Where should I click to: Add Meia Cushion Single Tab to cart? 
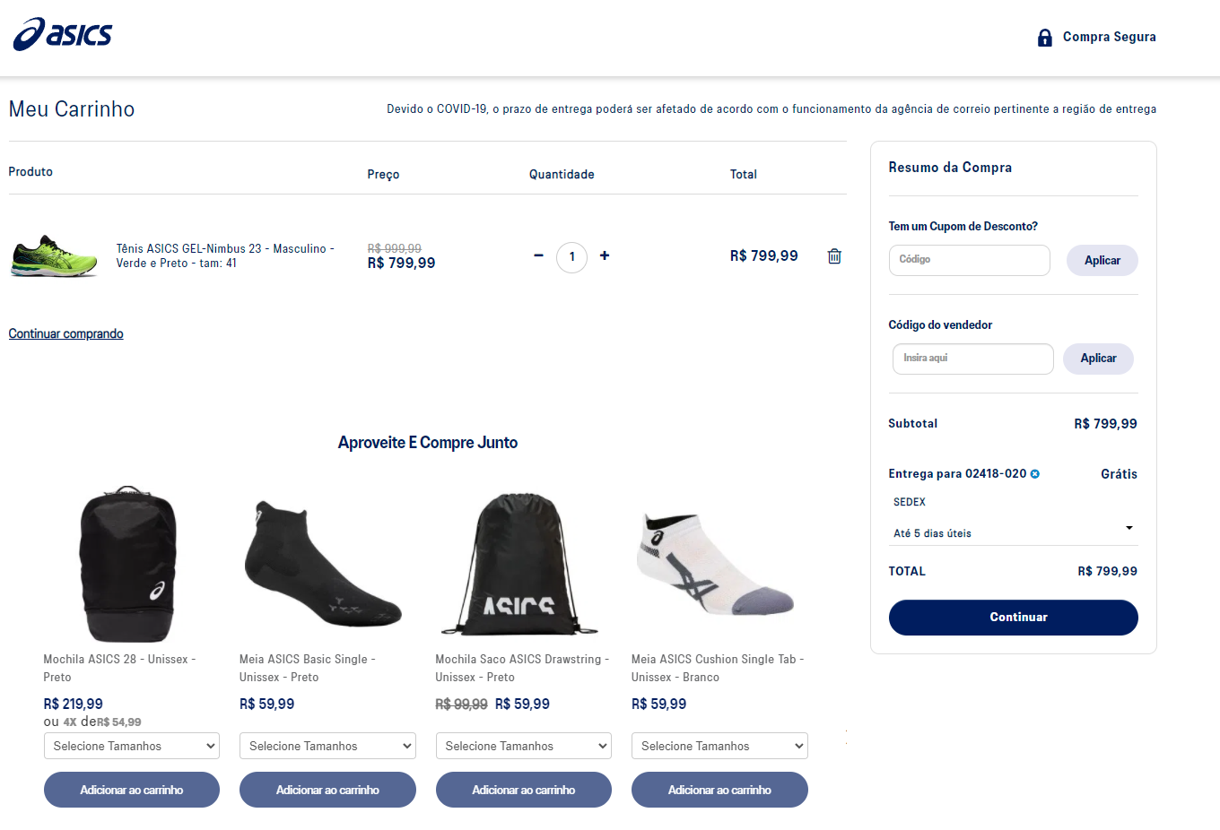pos(719,790)
